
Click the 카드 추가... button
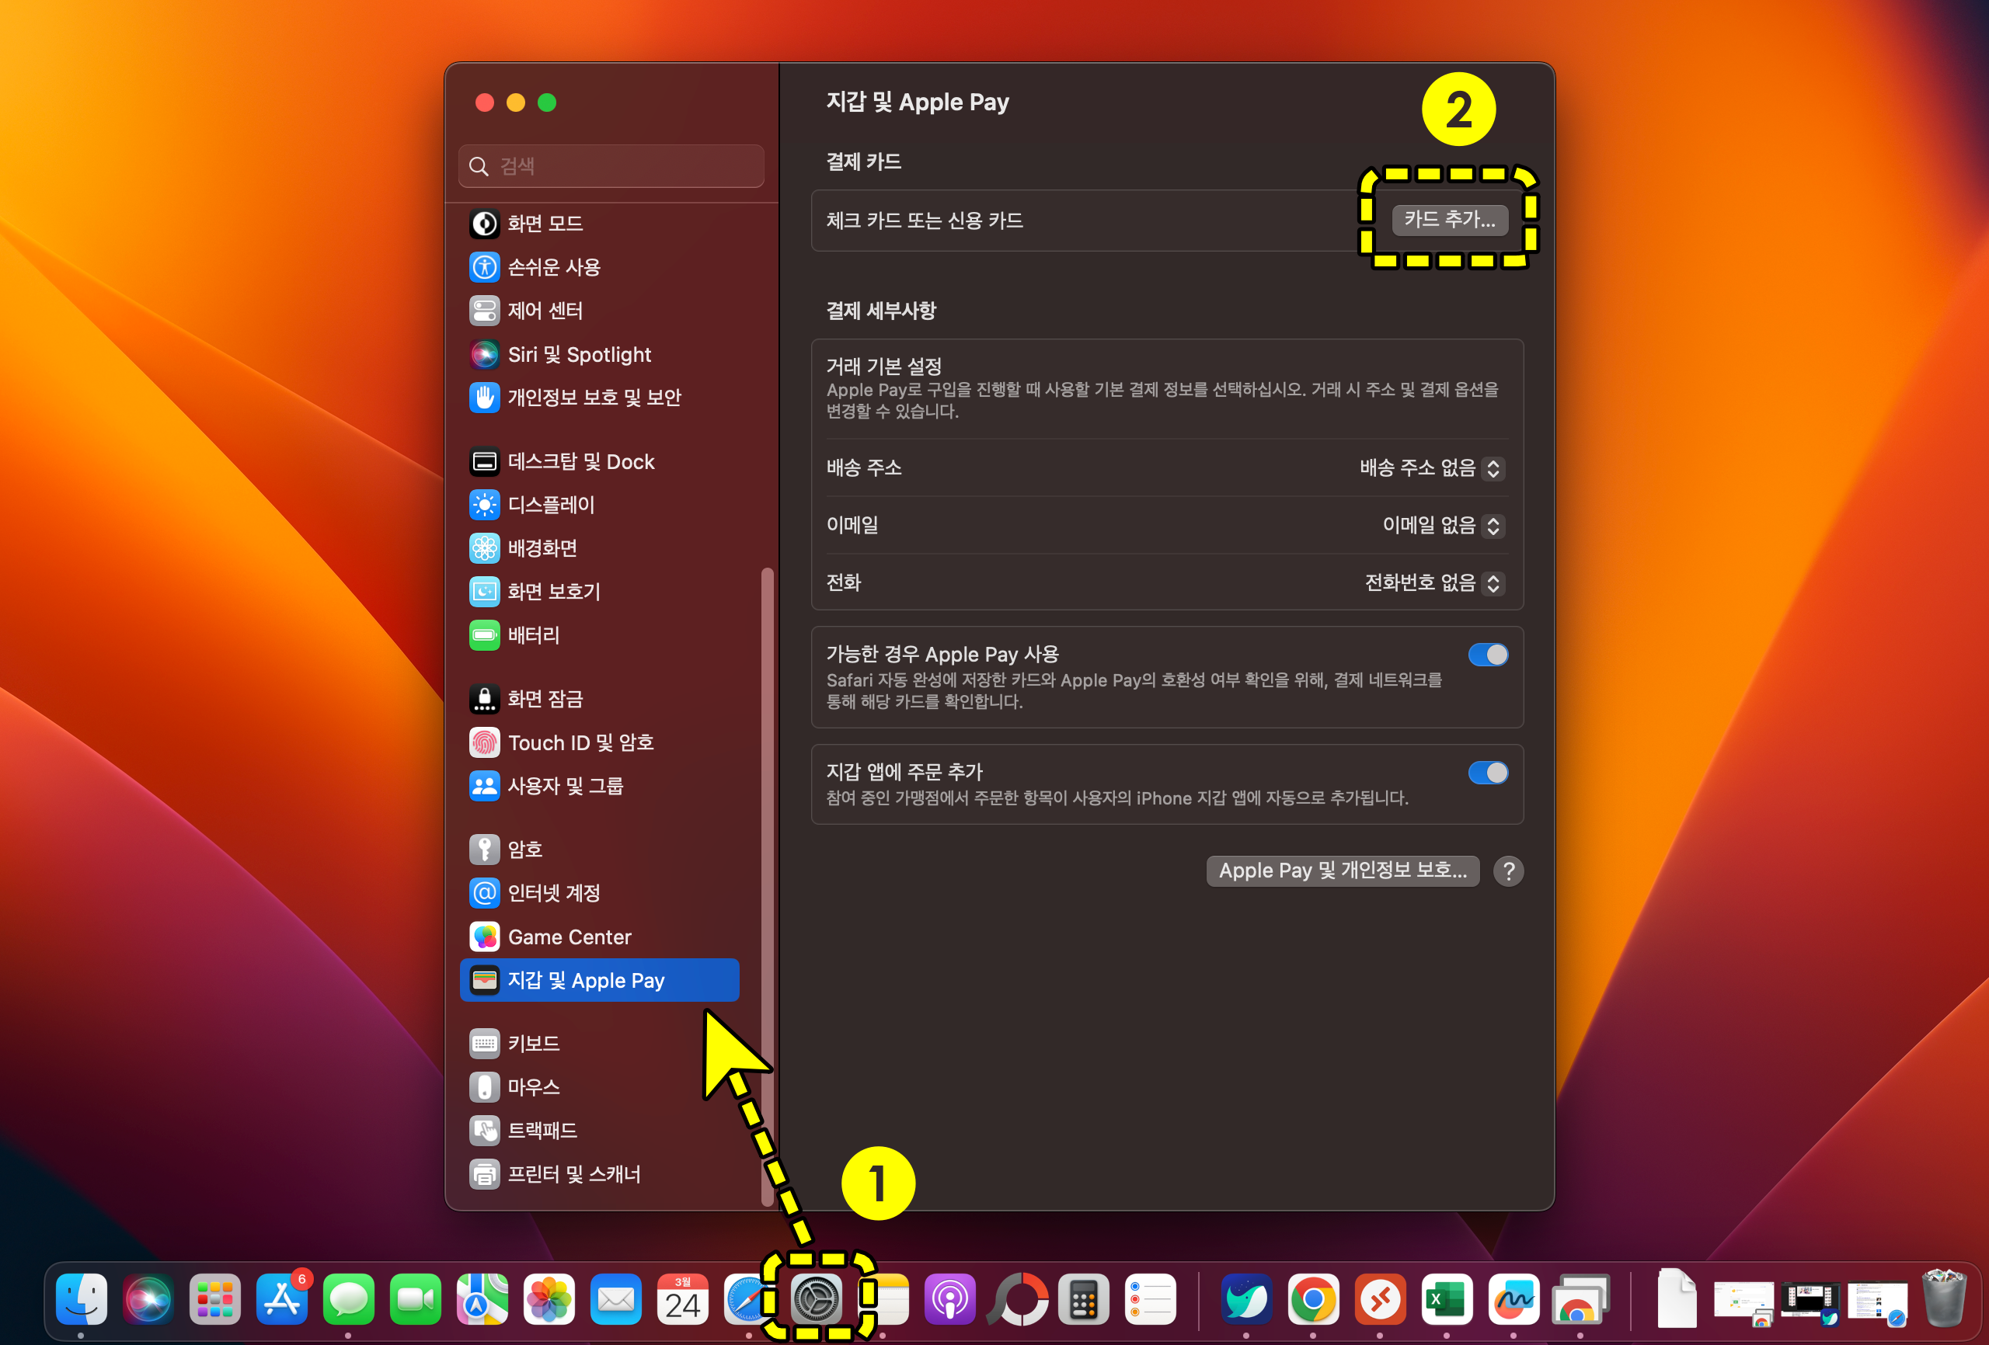(x=1449, y=220)
